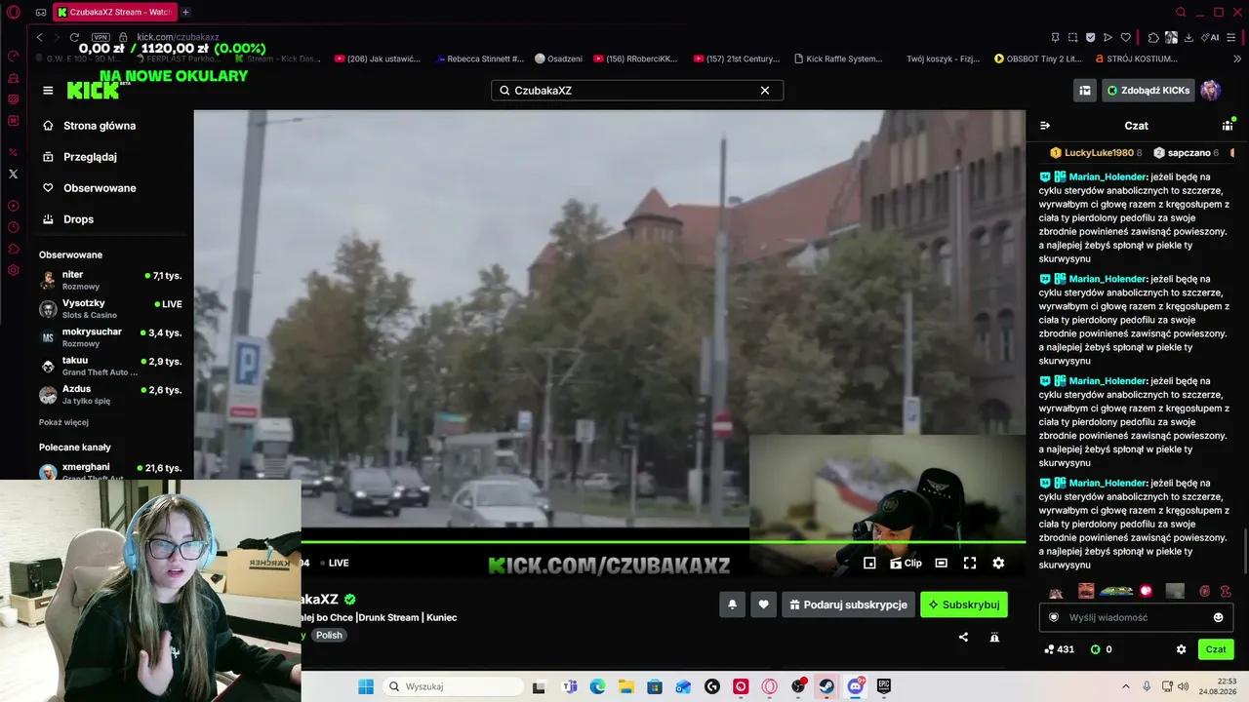Screen dimensions: 1249x702
Task: Open Opera downloads icon
Action: (1188, 37)
